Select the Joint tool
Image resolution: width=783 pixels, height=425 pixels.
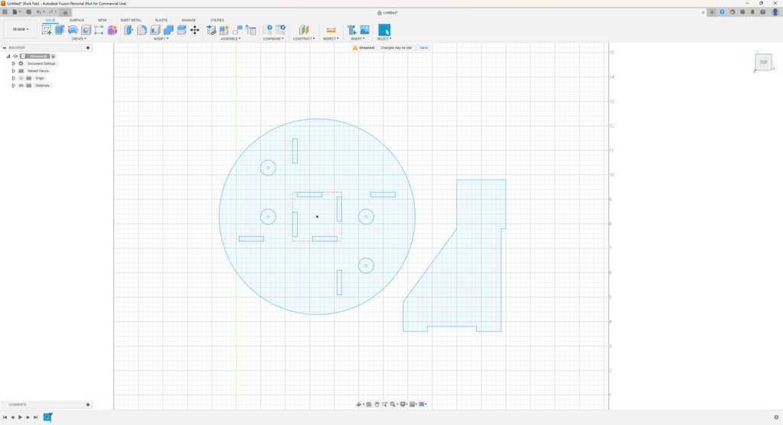tap(238, 30)
